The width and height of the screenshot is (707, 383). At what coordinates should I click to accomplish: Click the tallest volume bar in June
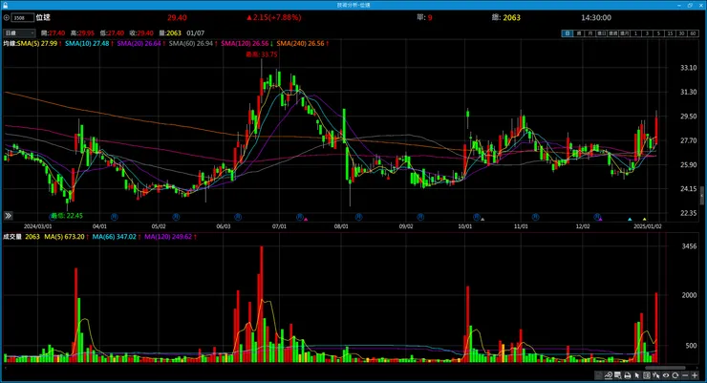(262, 304)
